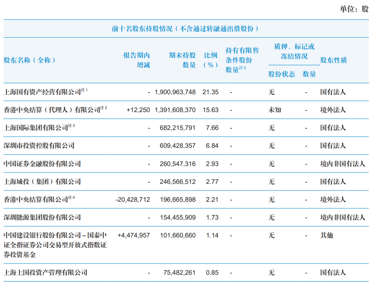Click value 196,665,898
The height and width of the screenshot is (282, 373).
pyautogui.click(x=178, y=200)
